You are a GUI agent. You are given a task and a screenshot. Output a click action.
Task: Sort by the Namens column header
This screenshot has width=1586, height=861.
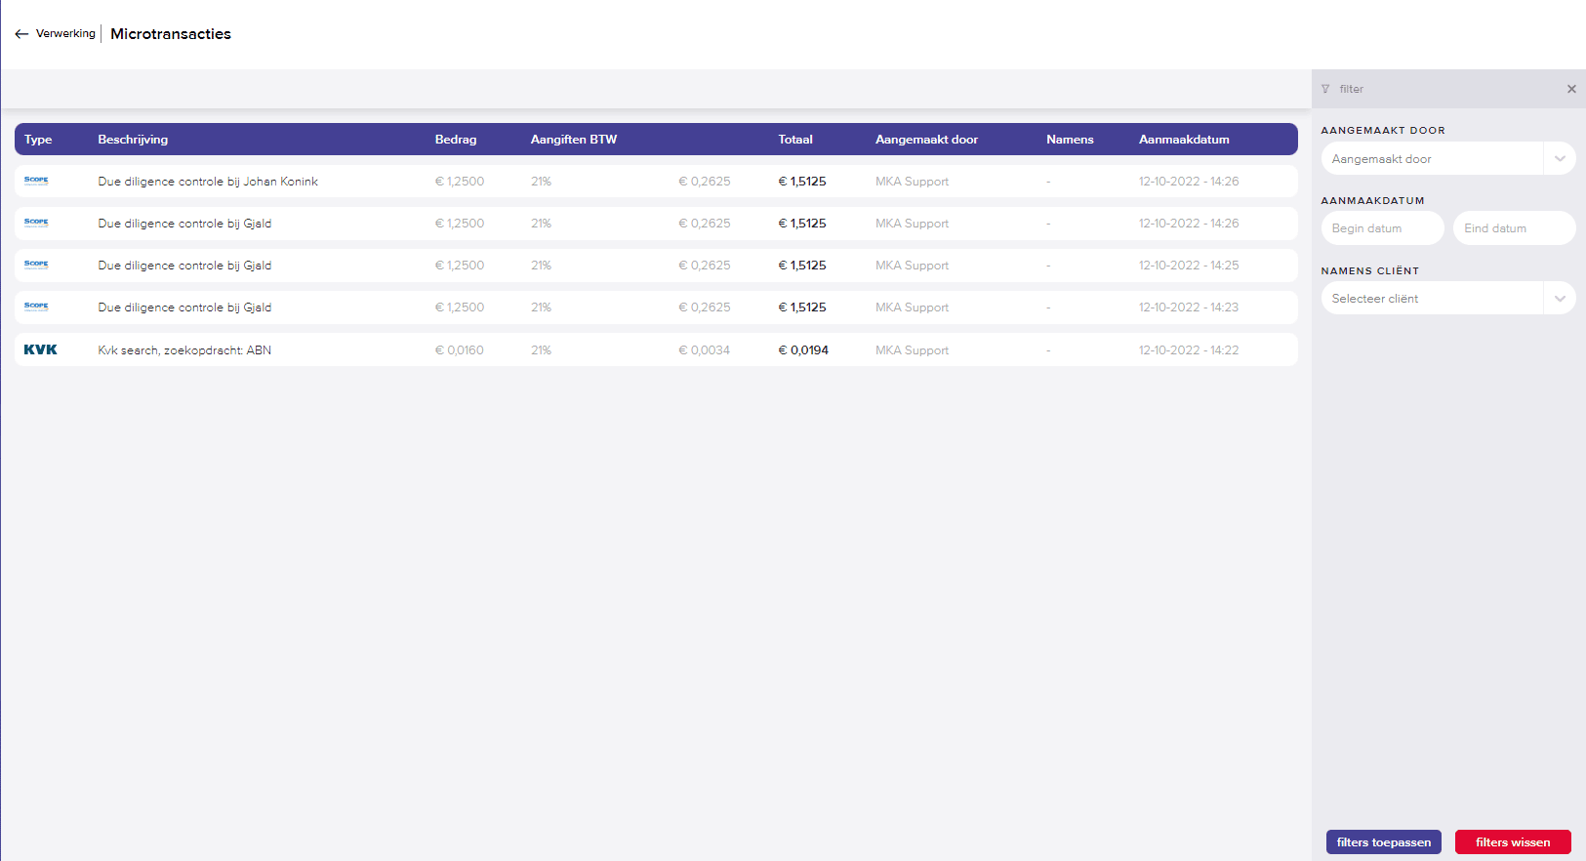click(1070, 140)
